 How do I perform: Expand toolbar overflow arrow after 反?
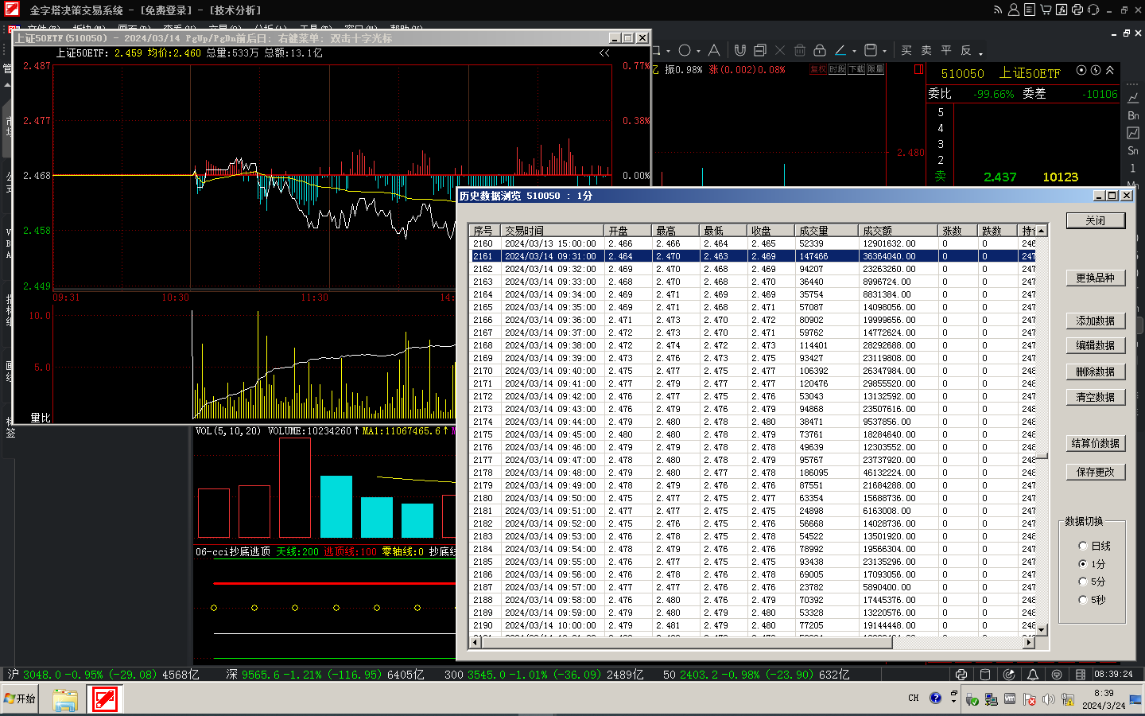coord(981,53)
